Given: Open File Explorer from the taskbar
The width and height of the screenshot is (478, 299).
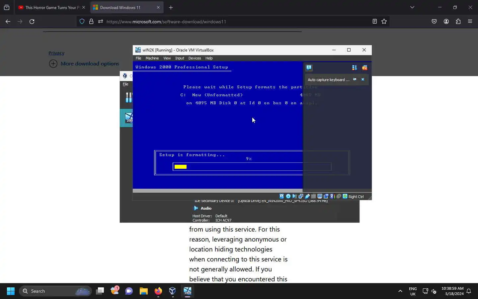Looking at the screenshot, I should click(x=143, y=291).
